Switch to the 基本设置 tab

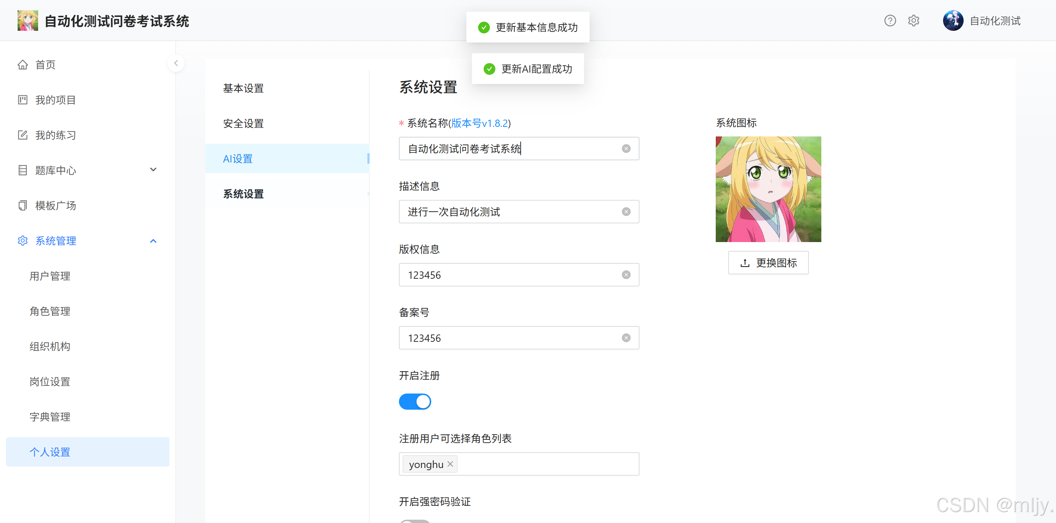[243, 88]
